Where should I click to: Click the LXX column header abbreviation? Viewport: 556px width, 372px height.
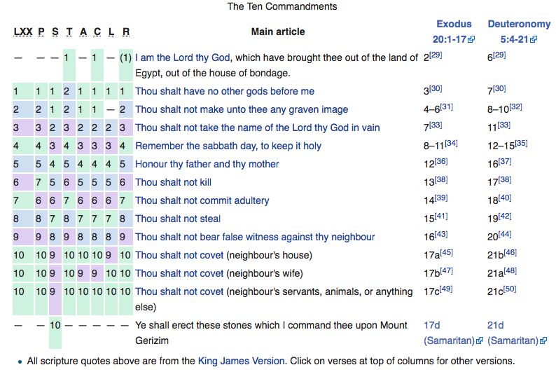[x=22, y=32]
